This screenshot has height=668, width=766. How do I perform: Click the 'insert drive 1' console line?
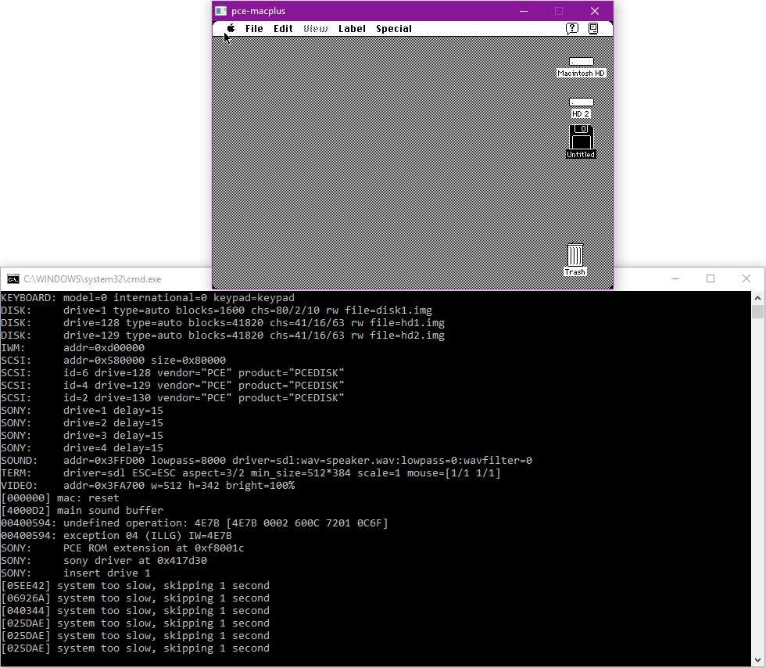click(75, 573)
